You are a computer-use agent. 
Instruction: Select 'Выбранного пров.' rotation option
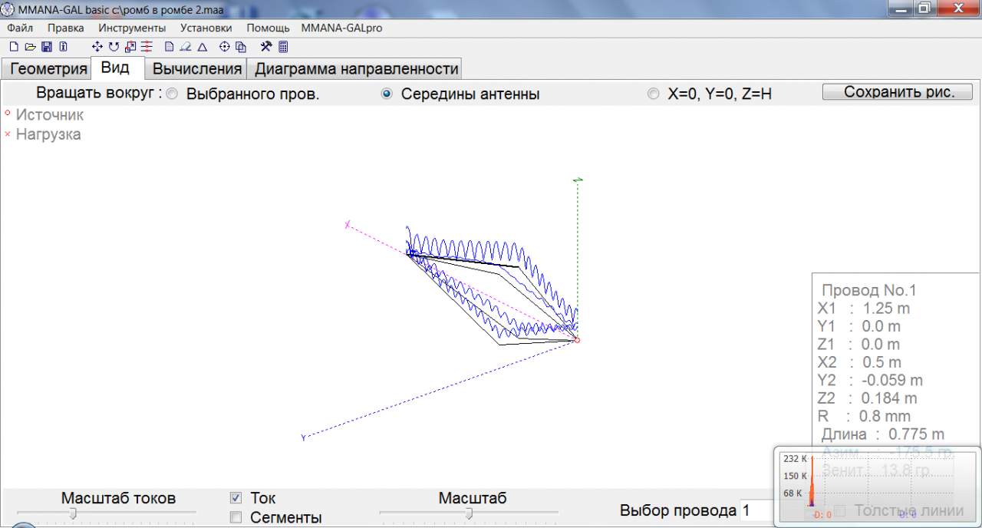(172, 94)
